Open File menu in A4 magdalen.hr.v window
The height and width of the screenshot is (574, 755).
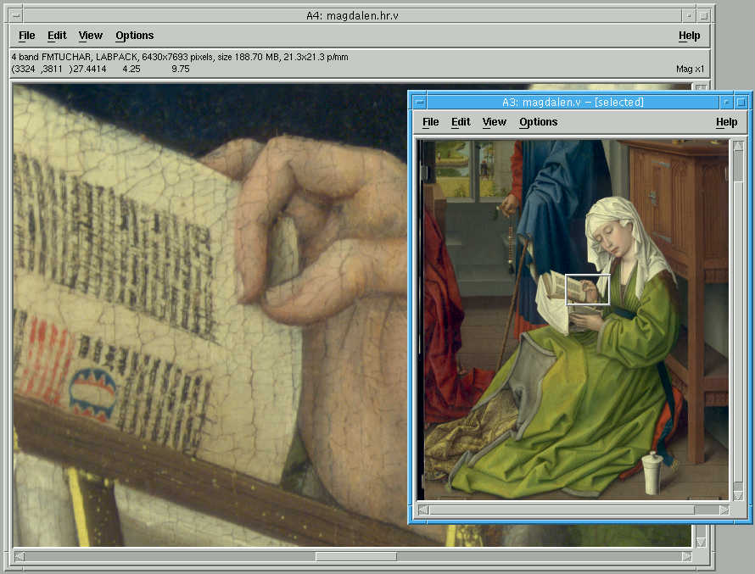26,36
